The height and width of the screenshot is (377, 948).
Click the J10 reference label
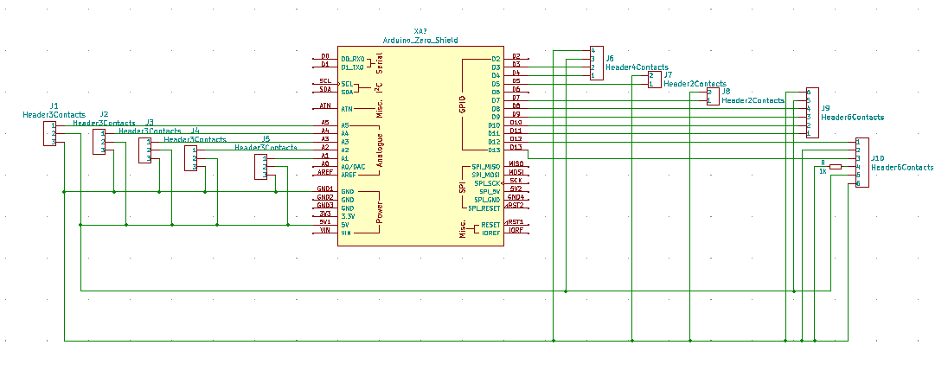877,158
